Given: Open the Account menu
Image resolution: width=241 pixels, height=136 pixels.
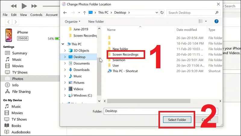Looking at the screenshot, I should [x=52, y=15].
